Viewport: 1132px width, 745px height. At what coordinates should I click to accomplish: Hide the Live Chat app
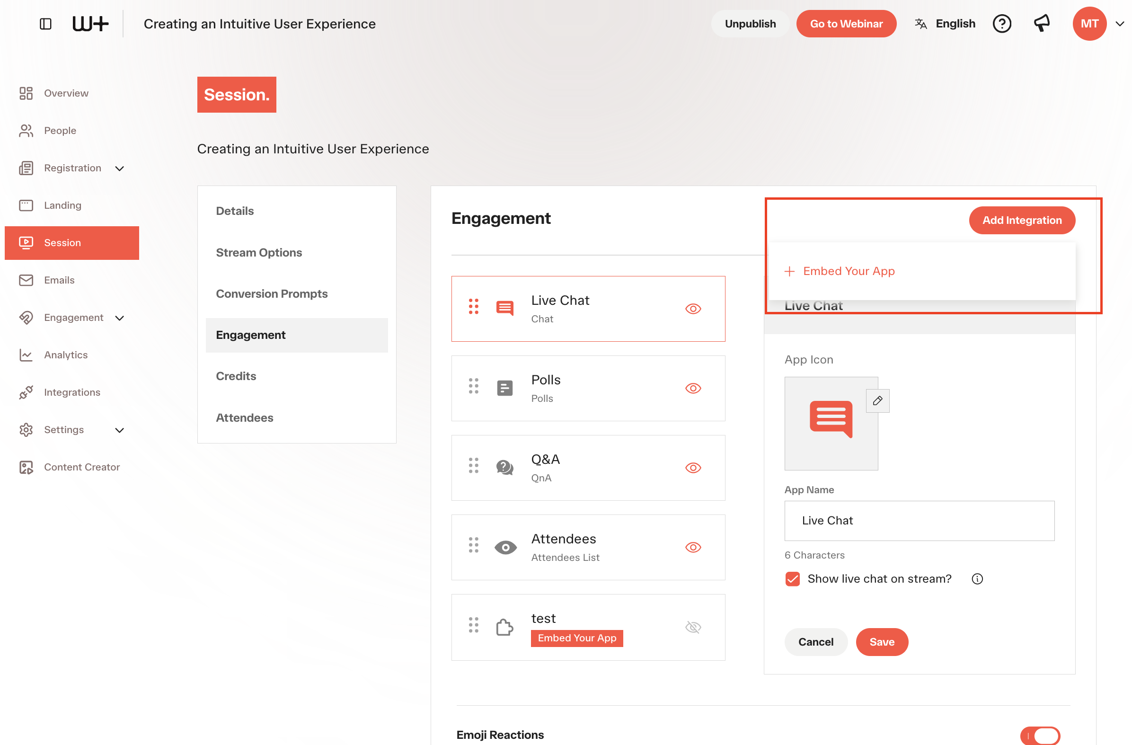click(693, 309)
